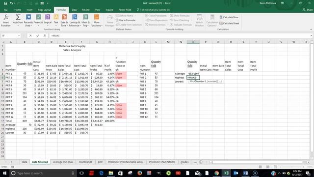Open the PRODUCT INVENTORY sheet tab
Image resolution: width=314 pixels, height=177 pixels.
[162, 162]
